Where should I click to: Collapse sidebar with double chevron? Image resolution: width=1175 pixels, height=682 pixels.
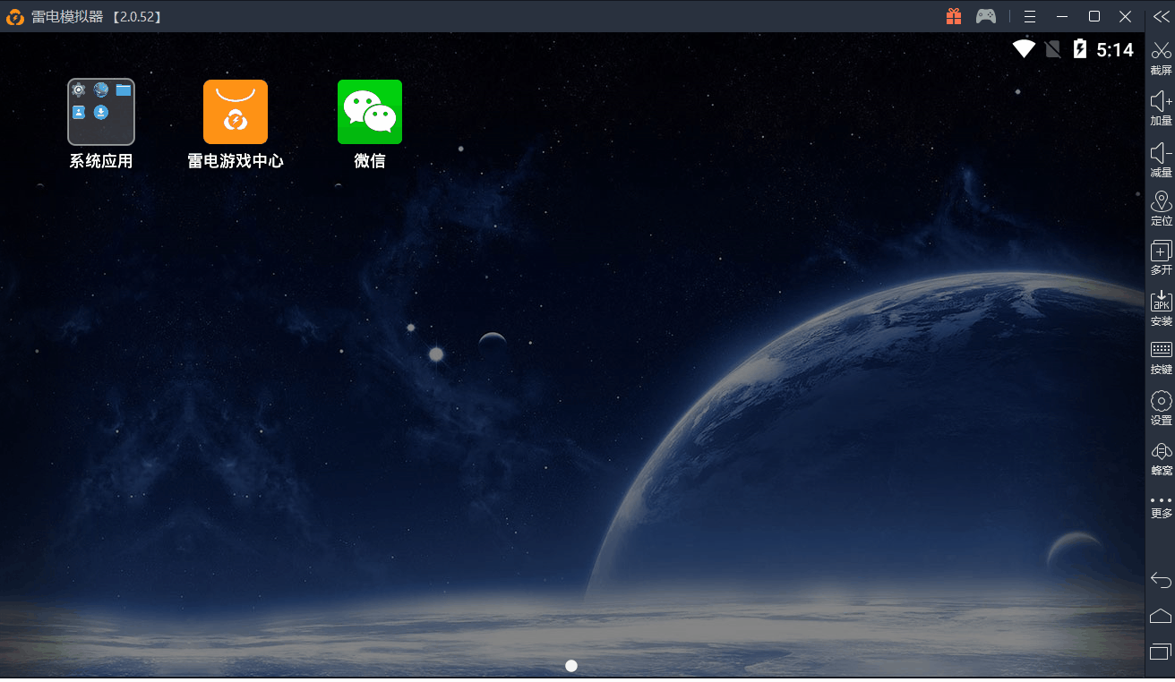coord(1161,16)
